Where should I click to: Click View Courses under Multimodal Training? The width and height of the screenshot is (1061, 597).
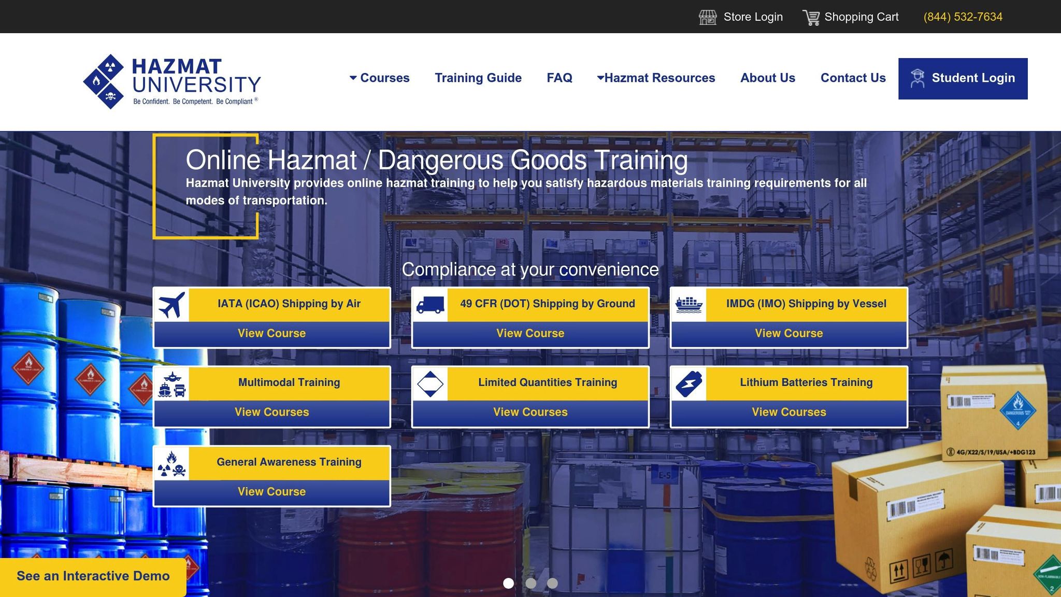(x=272, y=413)
